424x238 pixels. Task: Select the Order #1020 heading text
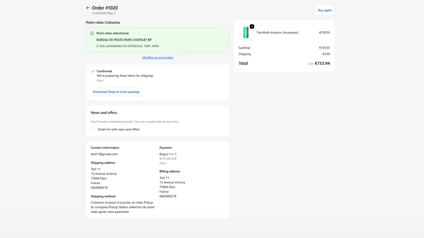coord(104,8)
